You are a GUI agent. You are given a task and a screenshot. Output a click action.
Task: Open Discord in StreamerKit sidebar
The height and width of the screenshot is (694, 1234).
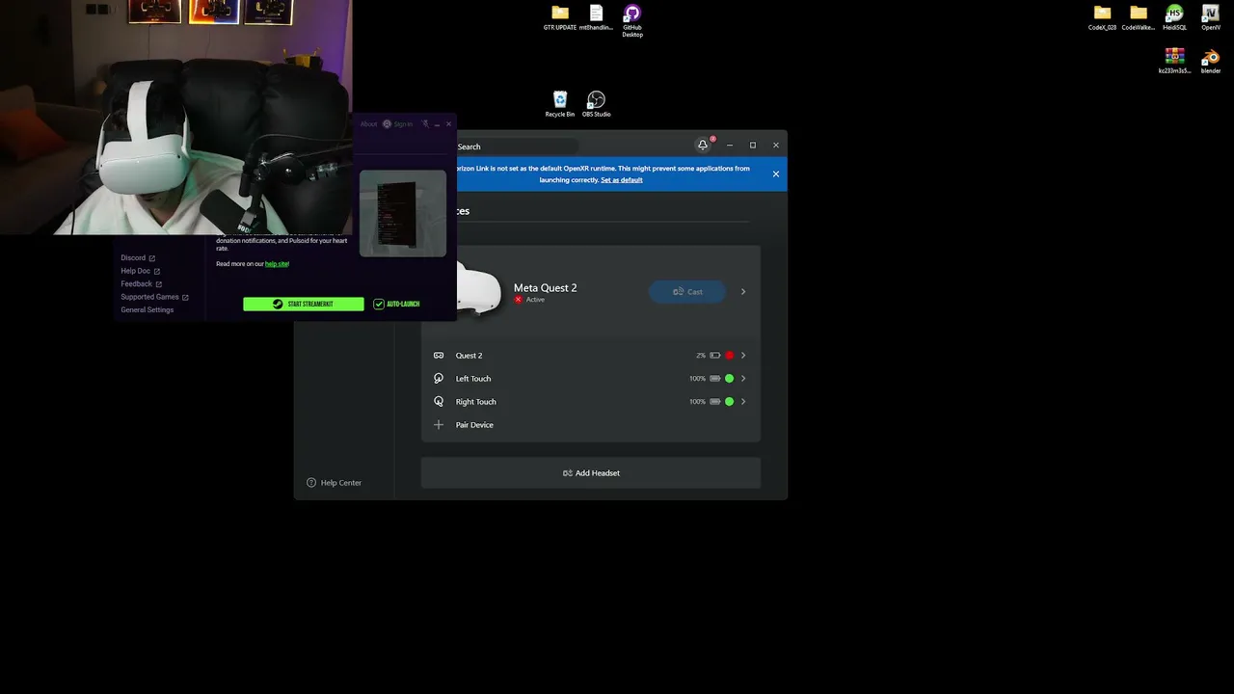click(x=133, y=258)
